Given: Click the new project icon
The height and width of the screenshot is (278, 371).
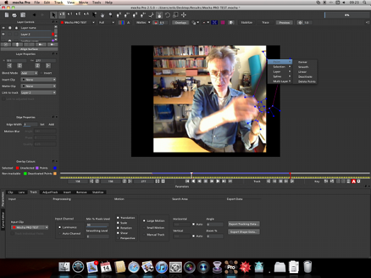Looking at the screenshot, I should click(x=7, y=15).
